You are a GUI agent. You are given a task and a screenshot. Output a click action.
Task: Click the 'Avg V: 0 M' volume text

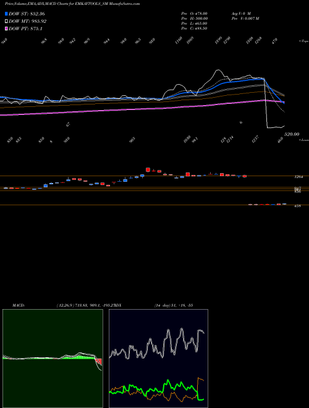[241, 14]
